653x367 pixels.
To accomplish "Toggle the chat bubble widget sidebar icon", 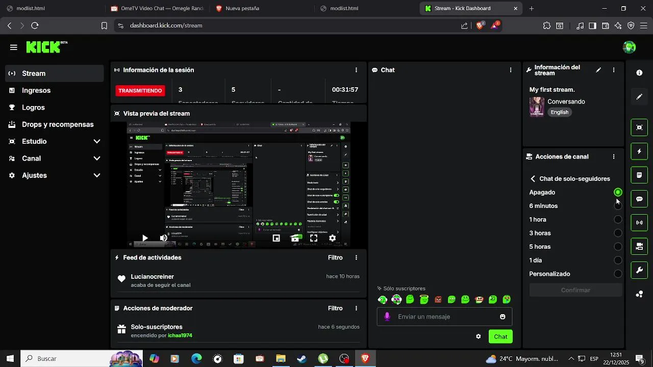I will pos(639,199).
